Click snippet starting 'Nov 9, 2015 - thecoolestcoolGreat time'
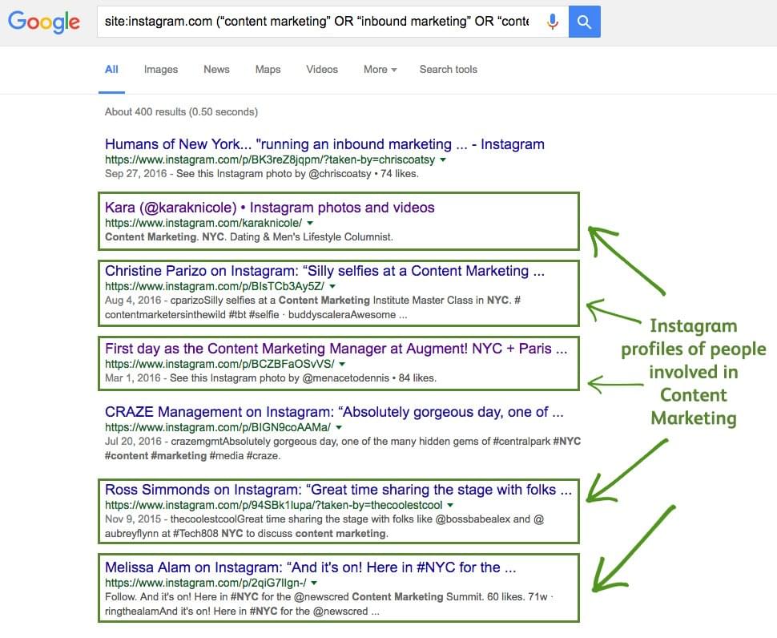 tap(324, 527)
